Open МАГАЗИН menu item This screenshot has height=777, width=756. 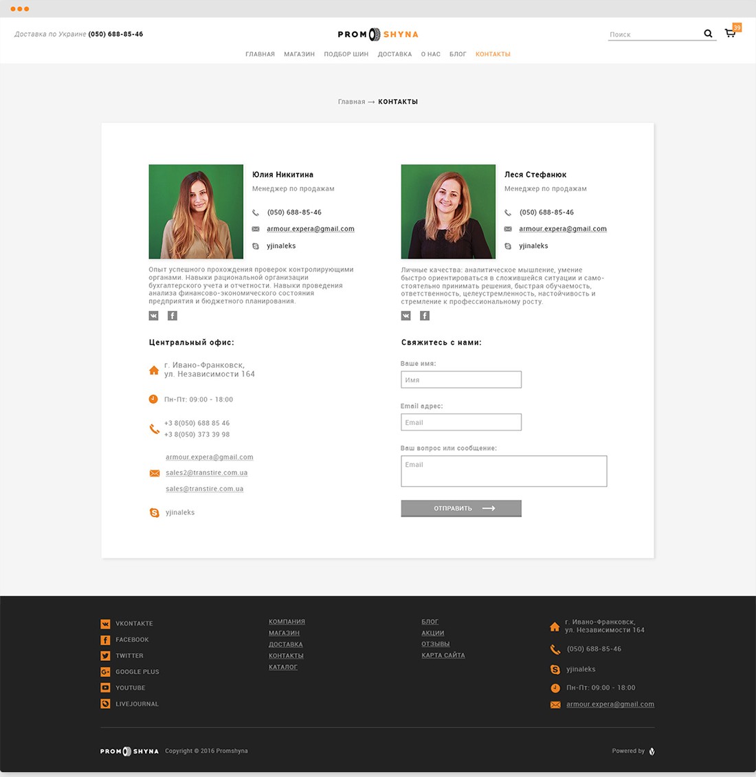[x=299, y=54]
